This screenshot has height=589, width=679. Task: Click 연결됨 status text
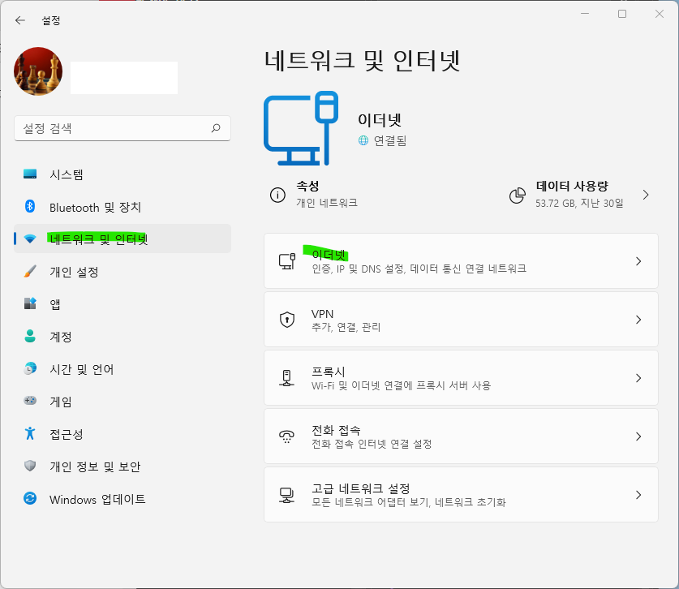pos(389,140)
